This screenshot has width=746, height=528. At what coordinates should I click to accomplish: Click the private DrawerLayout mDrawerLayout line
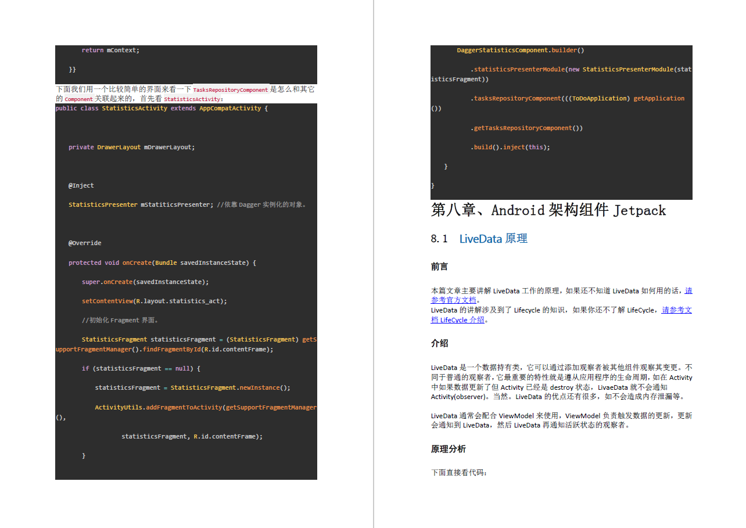132,147
